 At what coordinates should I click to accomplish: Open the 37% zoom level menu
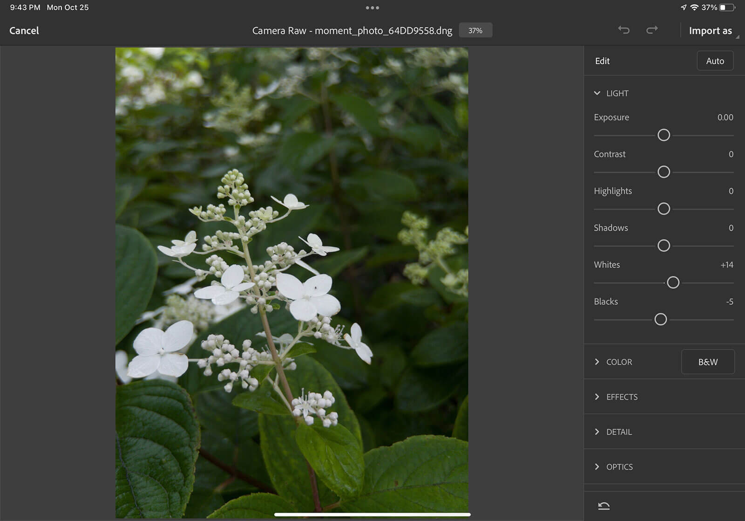[x=475, y=30]
